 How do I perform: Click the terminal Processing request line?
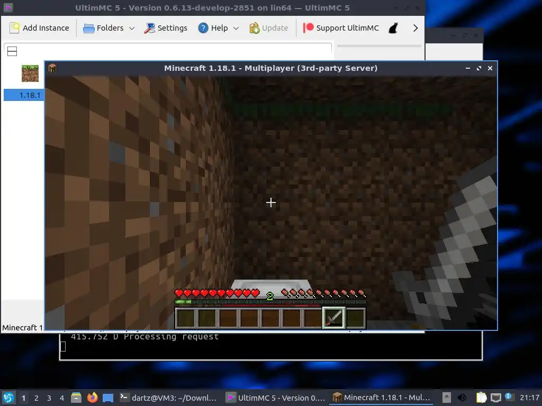pos(145,337)
